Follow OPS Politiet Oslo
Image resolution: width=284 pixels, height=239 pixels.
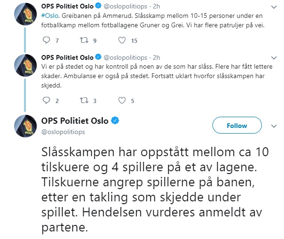click(x=236, y=126)
